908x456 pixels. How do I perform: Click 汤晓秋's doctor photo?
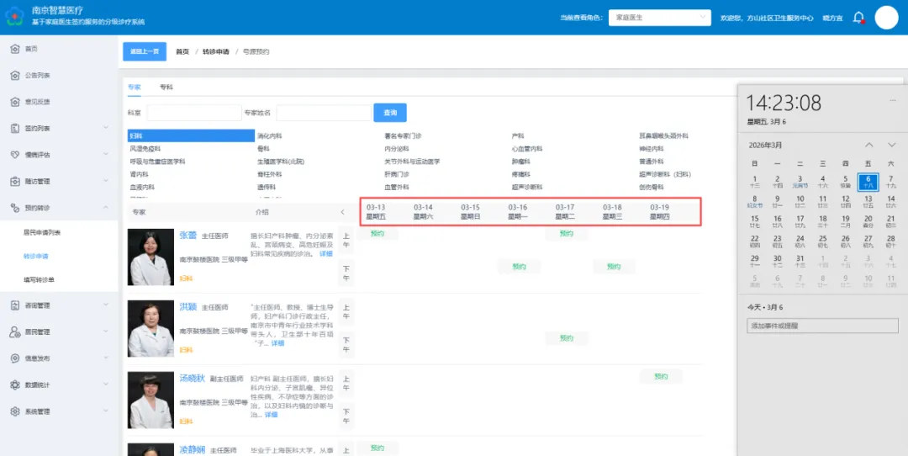[150, 400]
